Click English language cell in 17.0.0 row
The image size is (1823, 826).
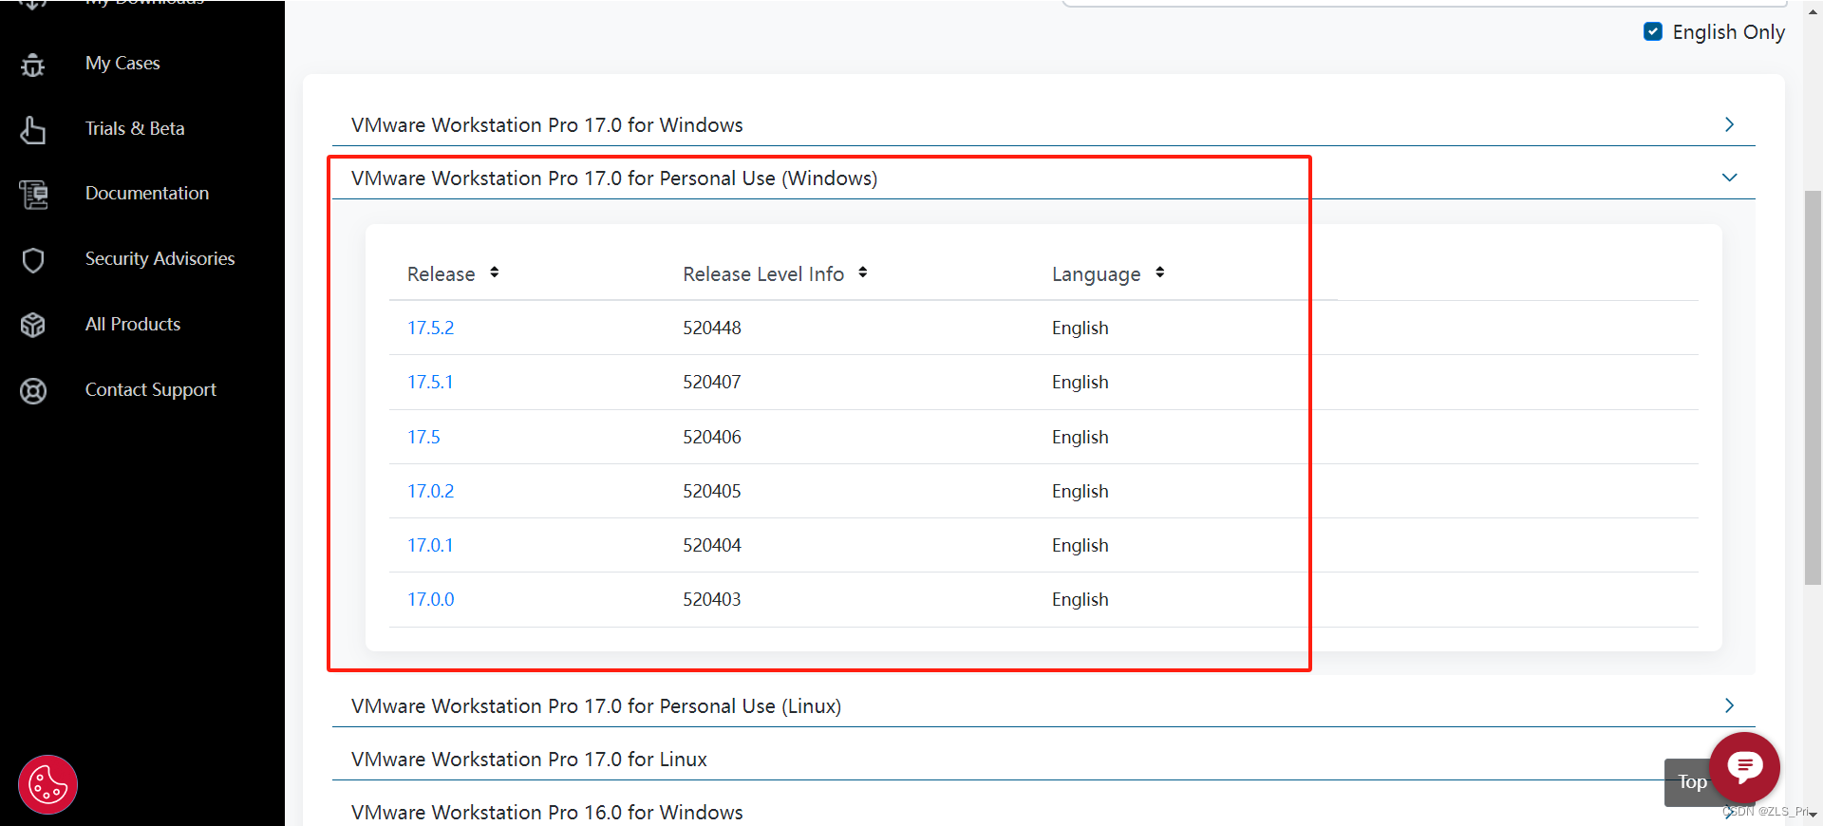point(1081,599)
